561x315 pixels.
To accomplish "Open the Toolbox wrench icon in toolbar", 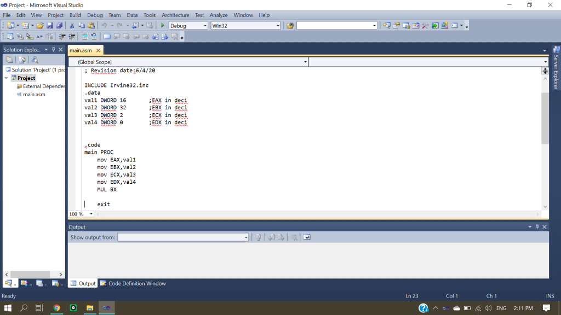I will [425, 26].
